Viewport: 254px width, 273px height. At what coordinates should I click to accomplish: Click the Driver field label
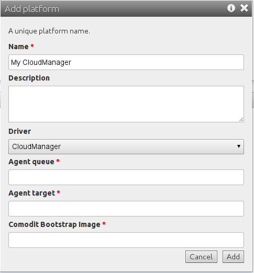click(20, 131)
